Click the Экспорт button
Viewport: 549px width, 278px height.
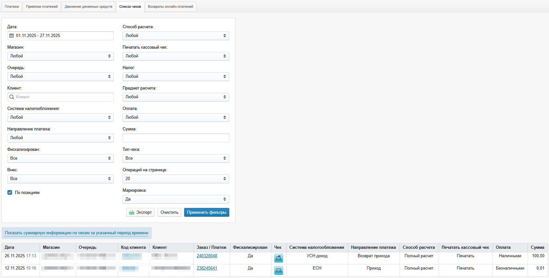(140, 212)
